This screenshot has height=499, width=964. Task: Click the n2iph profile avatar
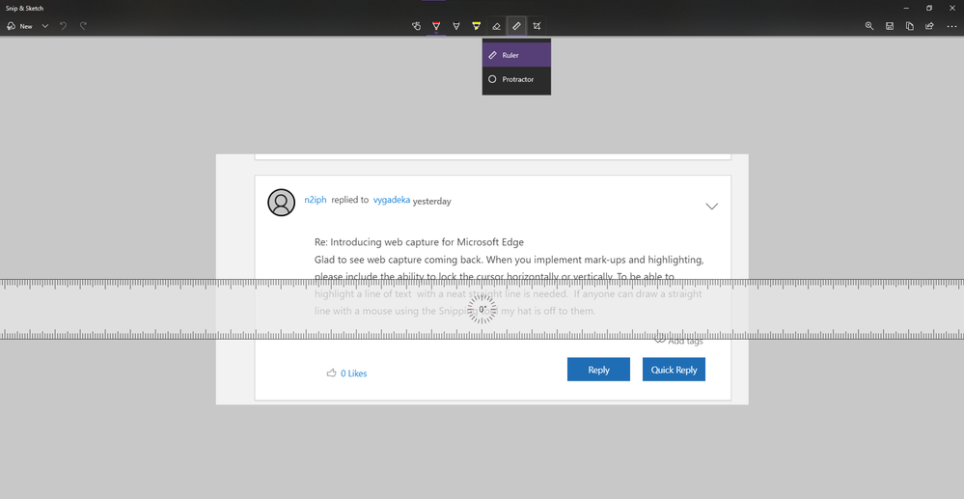[x=281, y=203]
